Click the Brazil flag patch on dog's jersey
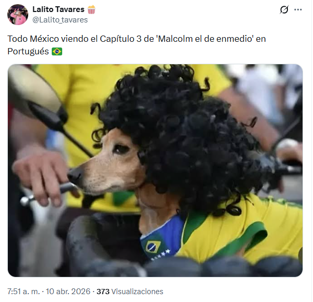The width and height of the screenshot is (313, 302). [153, 247]
